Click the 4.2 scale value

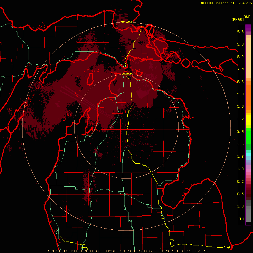pyautogui.click(x=240, y=119)
